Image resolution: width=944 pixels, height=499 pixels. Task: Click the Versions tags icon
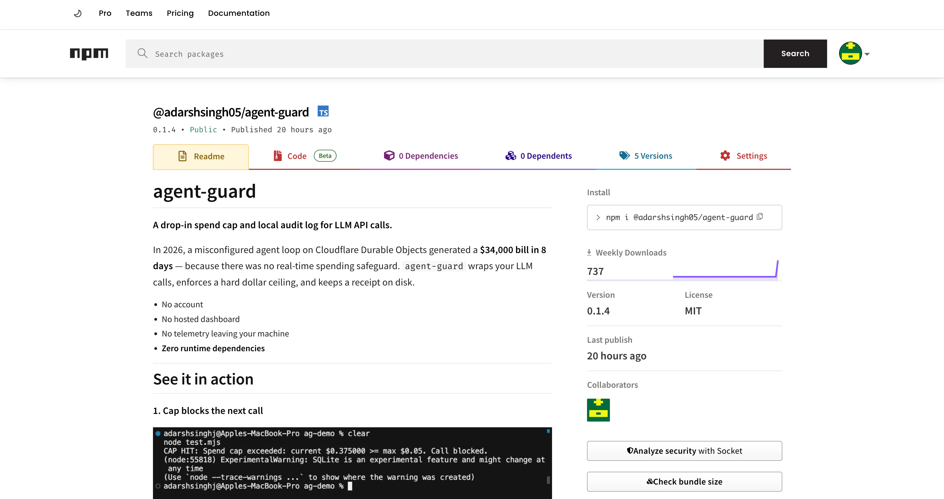[624, 155]
